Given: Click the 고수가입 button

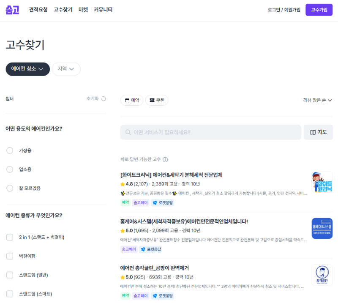Looking at the screenshot, I should pos(319,9).
